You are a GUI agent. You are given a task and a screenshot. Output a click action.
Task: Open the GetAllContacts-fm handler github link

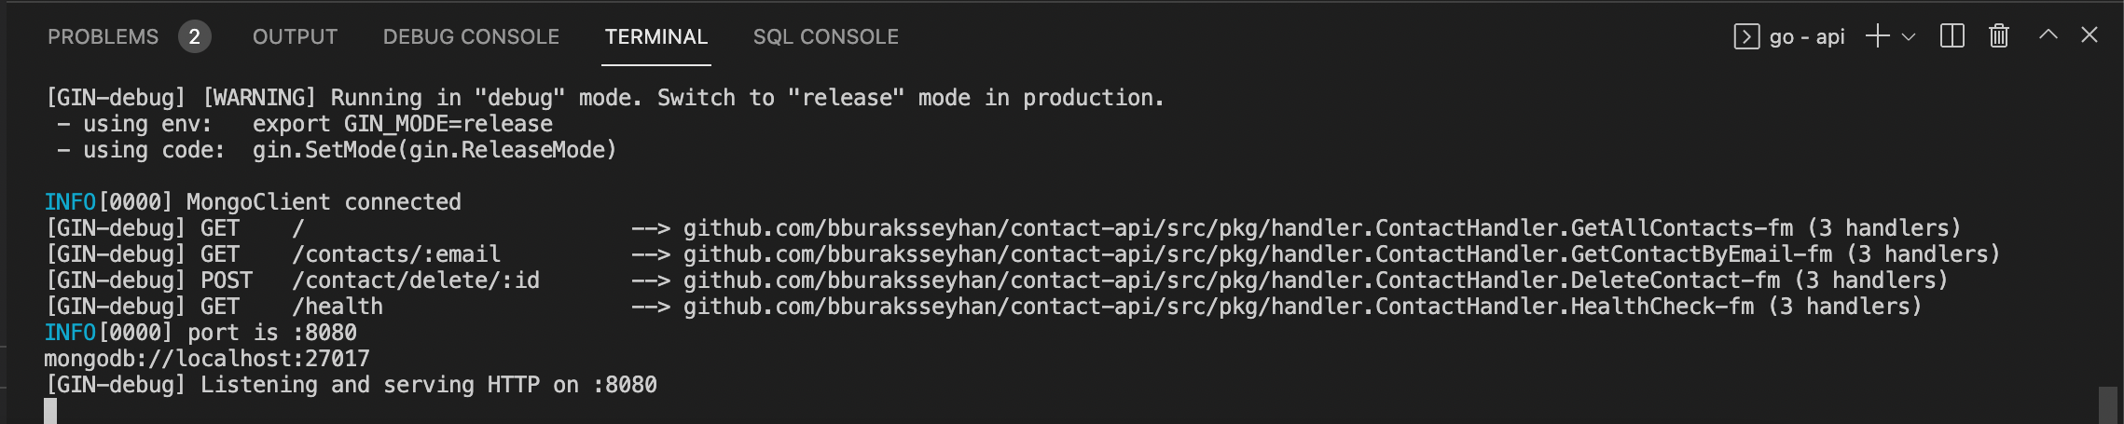(x=1237, y=228)
